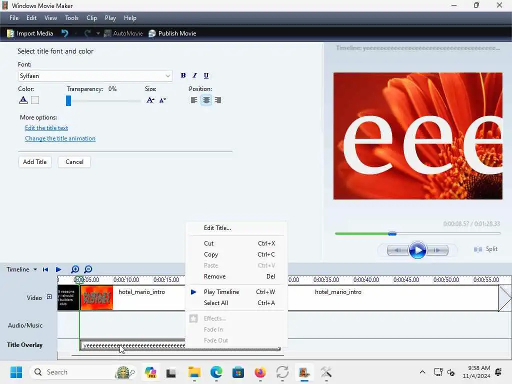Screen dimensions: 512x384
Task: Open the Play menu in menu bar
Action: pyautogui.click(x=110, y=18)
